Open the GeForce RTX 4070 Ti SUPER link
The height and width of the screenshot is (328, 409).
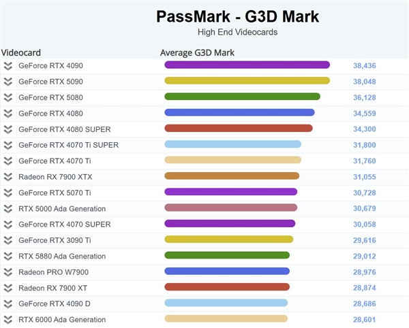pyautogui.click(x=68, y=145)
